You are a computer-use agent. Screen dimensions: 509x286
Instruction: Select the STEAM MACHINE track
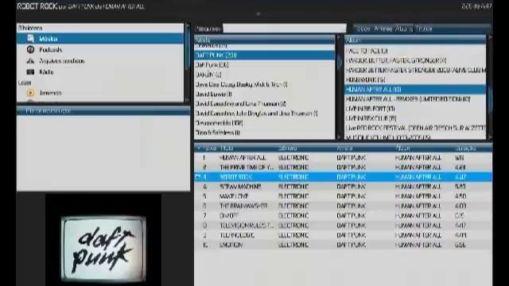click(343, 187)
